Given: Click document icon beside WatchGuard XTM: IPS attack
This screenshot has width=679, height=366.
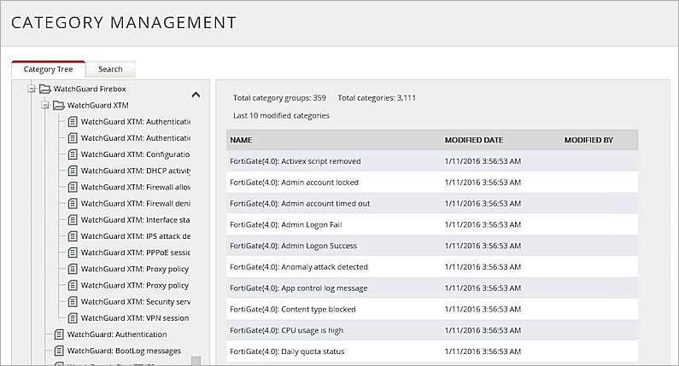Looking at the screenshot, I should 72,236.
